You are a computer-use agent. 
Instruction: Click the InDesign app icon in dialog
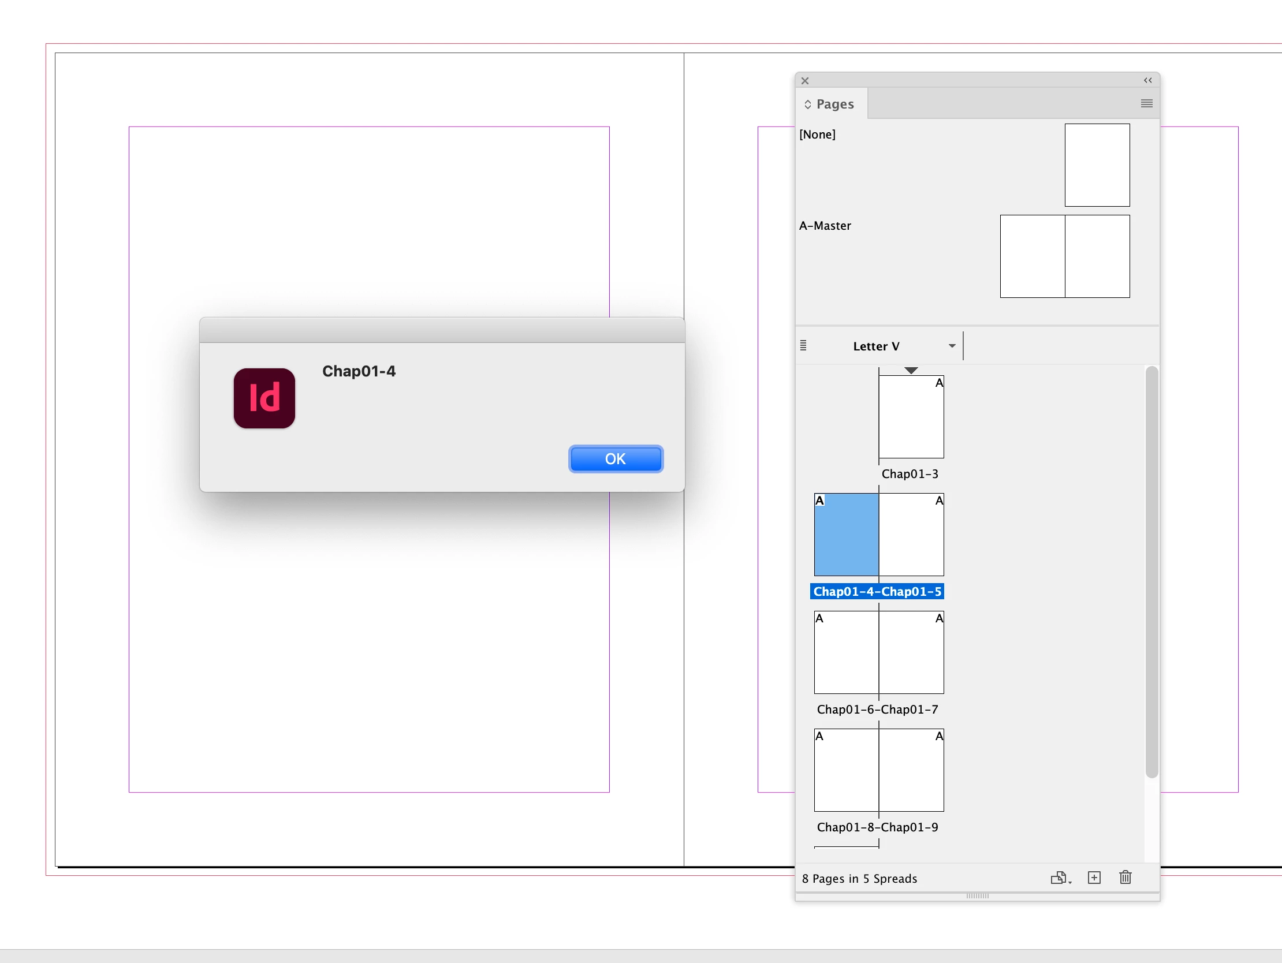264,398
